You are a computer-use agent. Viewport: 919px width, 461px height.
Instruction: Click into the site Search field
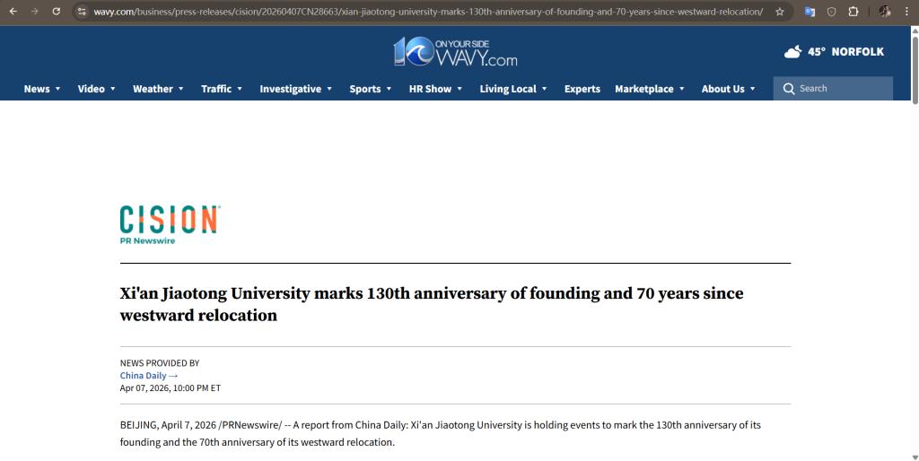[840, 89]
